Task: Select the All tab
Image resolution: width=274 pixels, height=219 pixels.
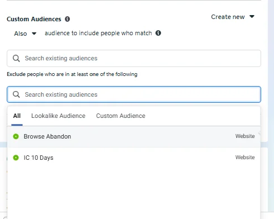Action: [17, 116]
